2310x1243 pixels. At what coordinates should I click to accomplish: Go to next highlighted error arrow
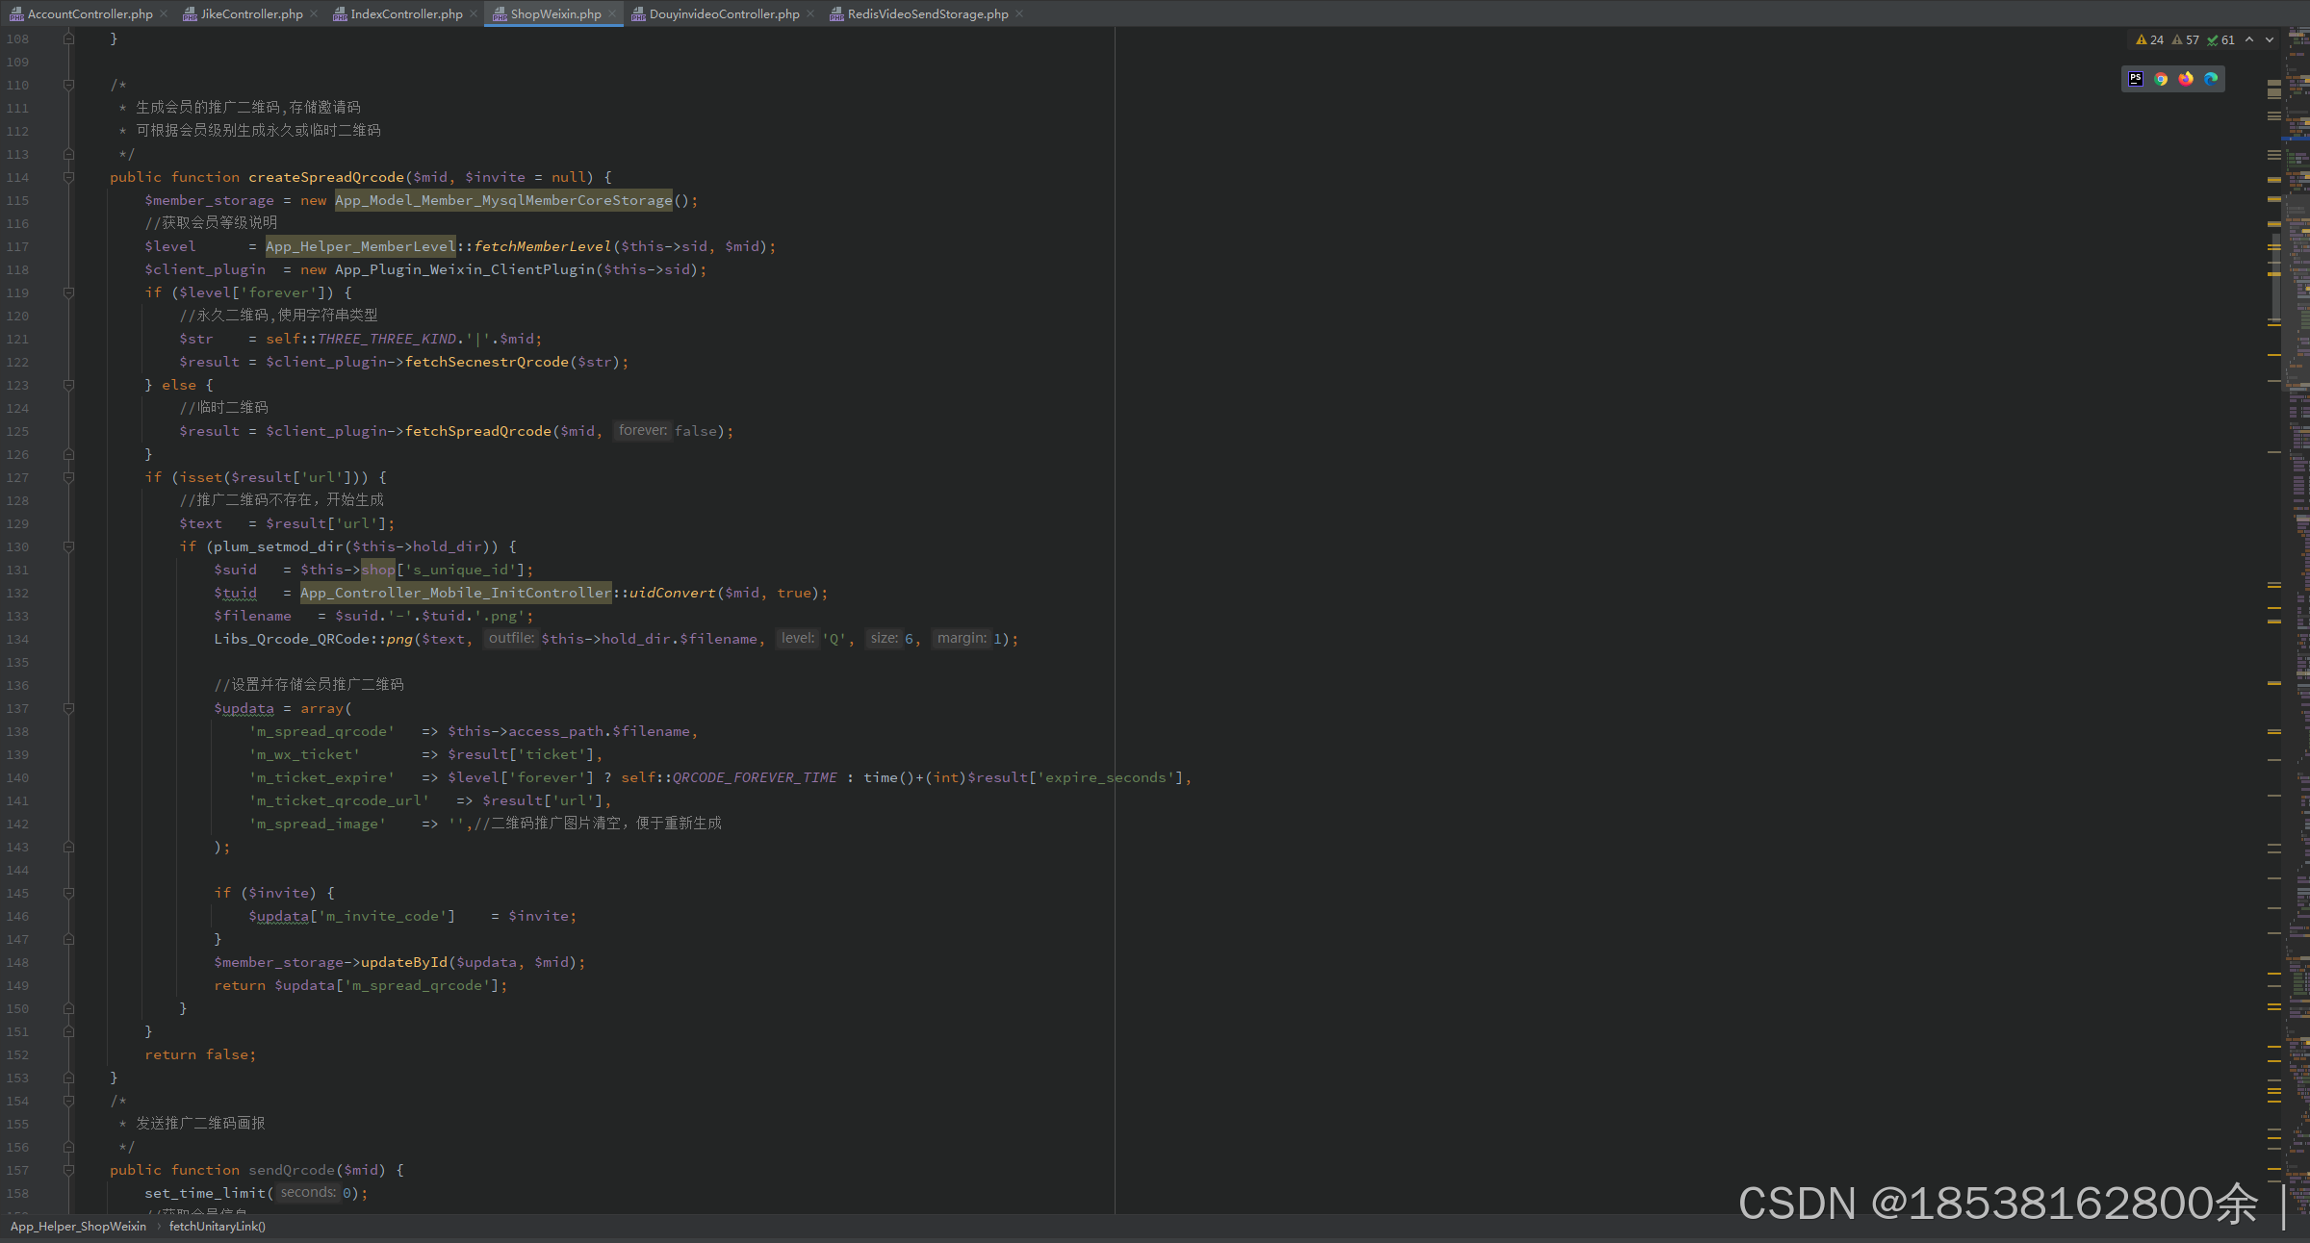point(2270,39)
